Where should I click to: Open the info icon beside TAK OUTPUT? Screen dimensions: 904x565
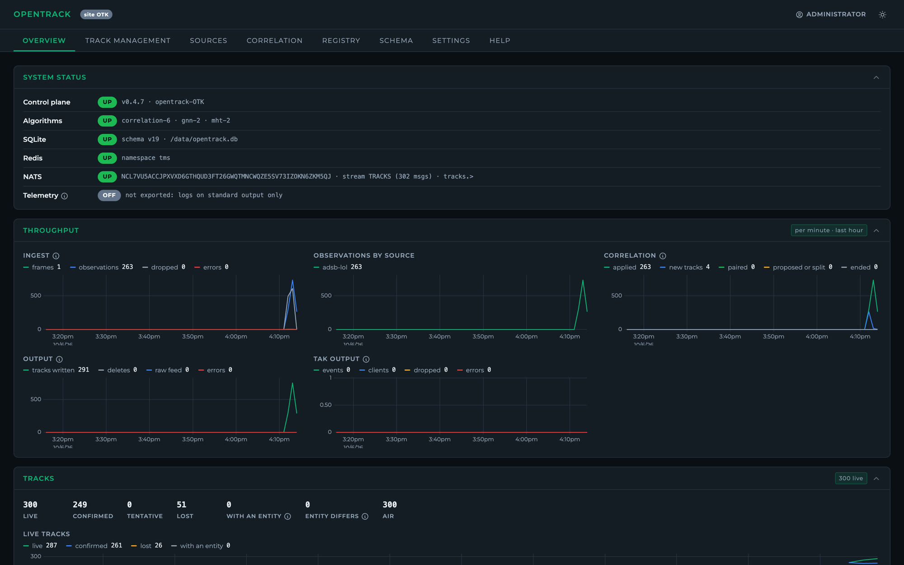(366, 359)
